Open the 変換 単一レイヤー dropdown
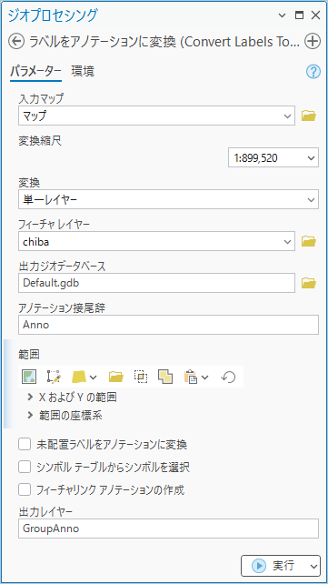This screenshot has width=328, height=584. [168, 199]
